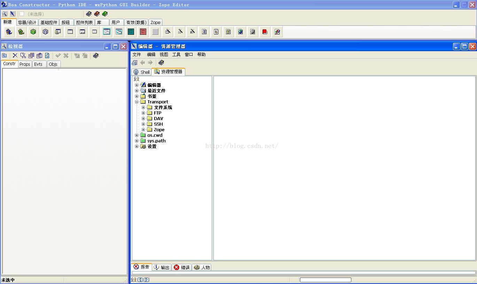Click the Editor toolbar's leftmost browse icon
The height and width of the screenshot is (284, 477).
click(x=134, y=63)
